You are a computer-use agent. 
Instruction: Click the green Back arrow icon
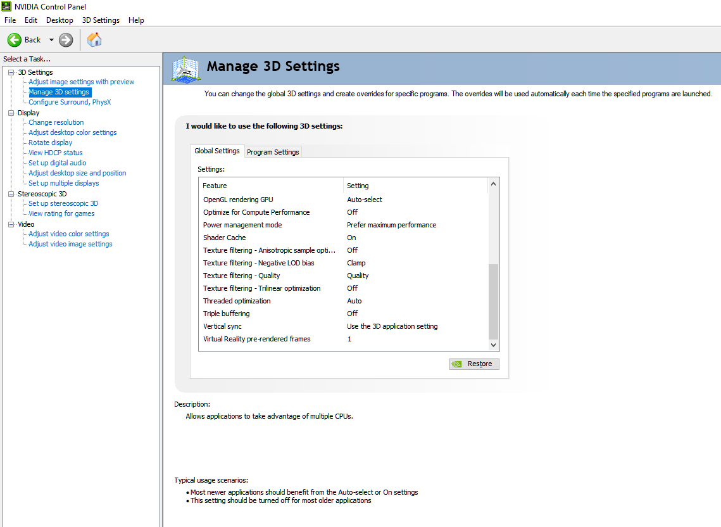pos(15,40)
